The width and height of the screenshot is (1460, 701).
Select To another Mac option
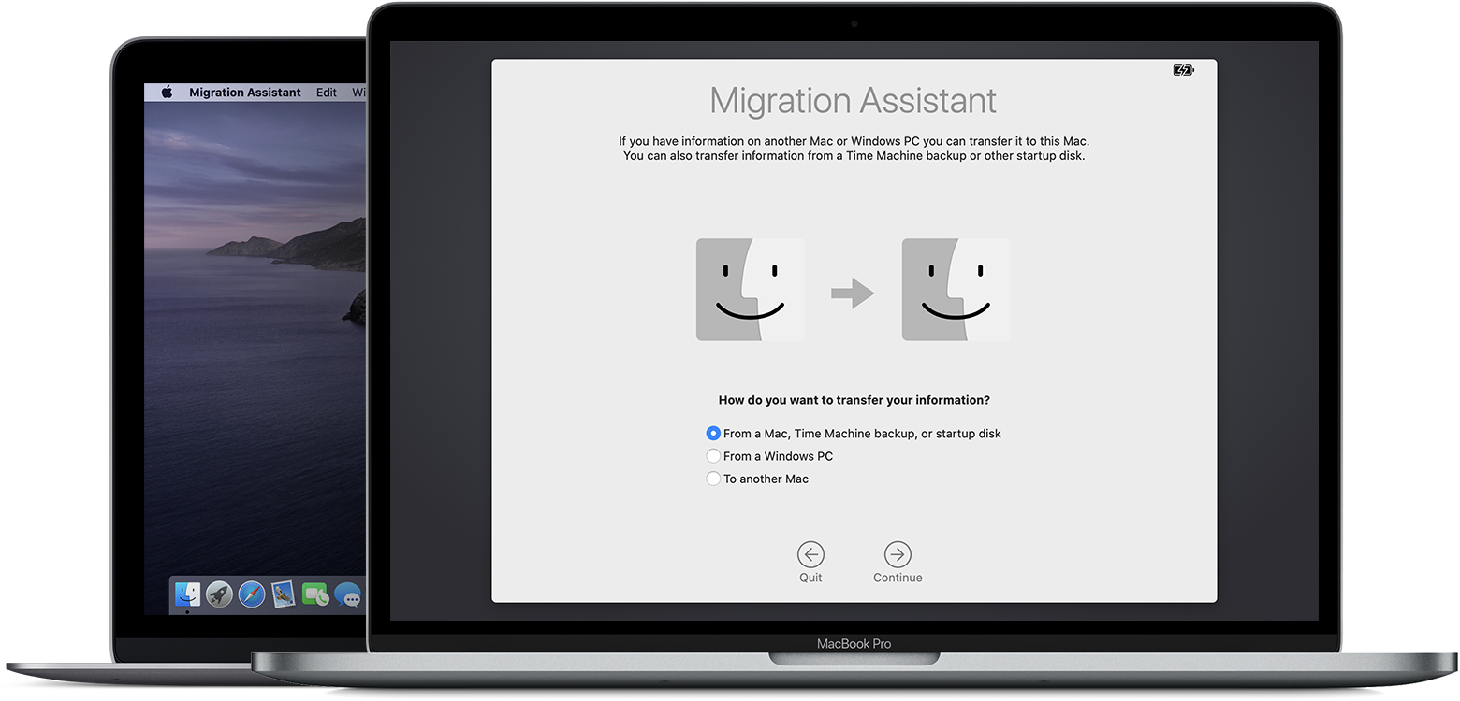coord(713,479)
